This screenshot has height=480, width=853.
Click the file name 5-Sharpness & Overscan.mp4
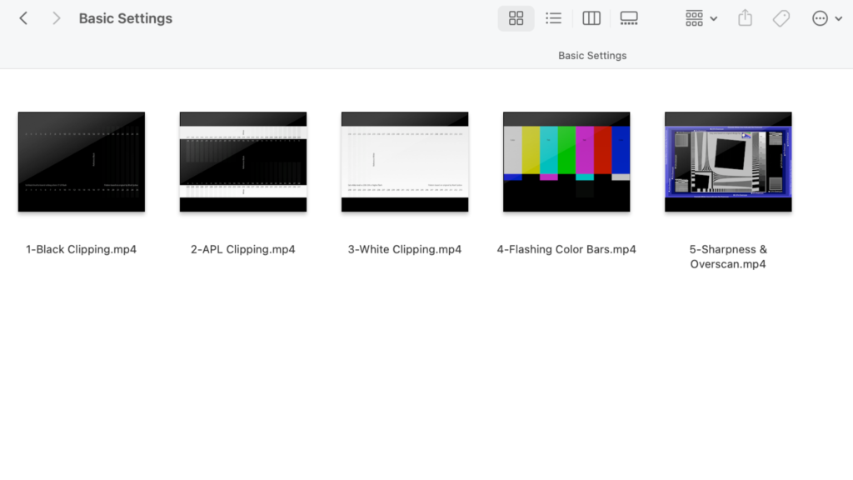point(728,257)
